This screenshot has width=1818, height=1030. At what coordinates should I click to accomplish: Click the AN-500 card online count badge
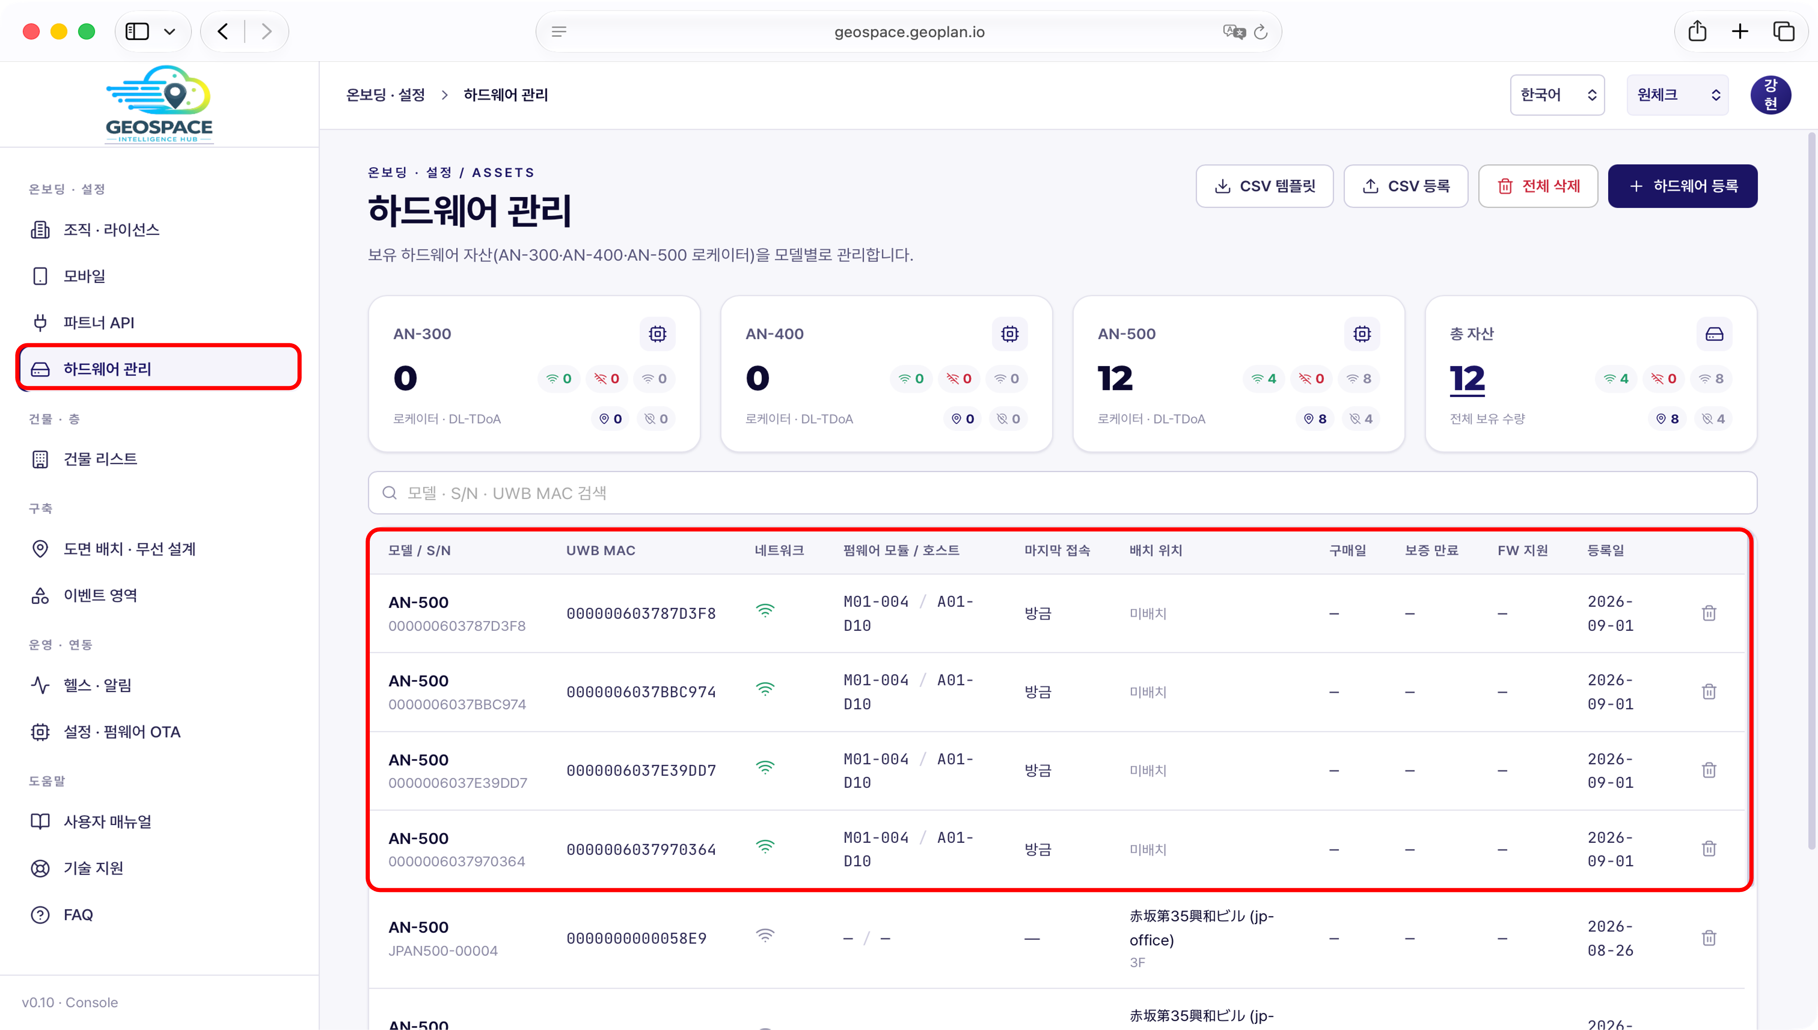(x=1264, y=378)
